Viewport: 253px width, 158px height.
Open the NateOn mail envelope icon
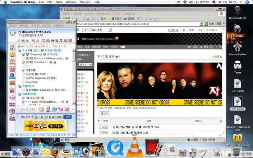pos(23,40)
